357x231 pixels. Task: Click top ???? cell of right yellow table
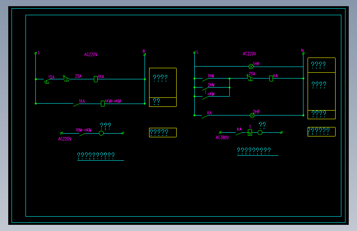tap(322, 65)
